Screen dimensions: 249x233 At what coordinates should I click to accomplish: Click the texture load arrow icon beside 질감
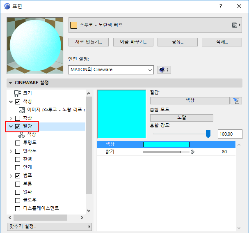(236, 101)
